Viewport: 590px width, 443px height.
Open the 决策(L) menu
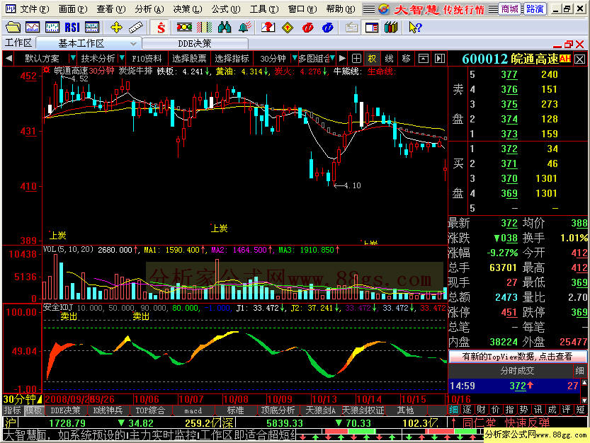tap(188, 8)
